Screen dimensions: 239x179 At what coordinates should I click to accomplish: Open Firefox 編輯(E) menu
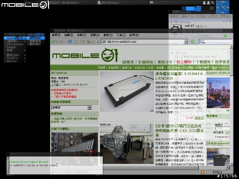[x=69, y=35]
